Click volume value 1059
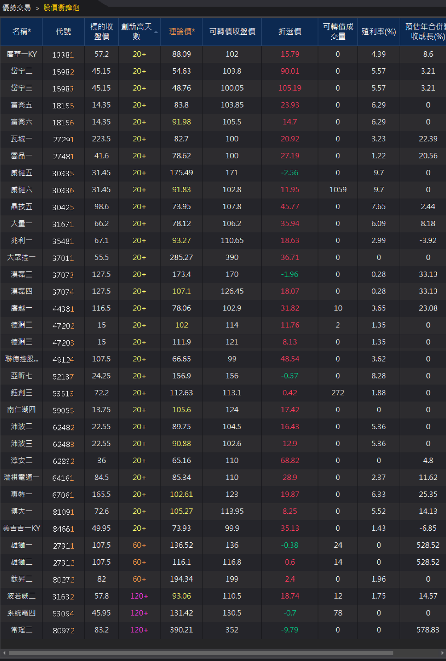Viewport: 446px width, 661px height. [338, 190]
